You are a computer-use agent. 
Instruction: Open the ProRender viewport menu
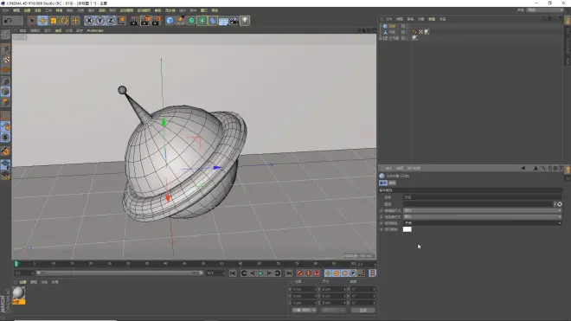pyautogui.click(x=95, y=30)
